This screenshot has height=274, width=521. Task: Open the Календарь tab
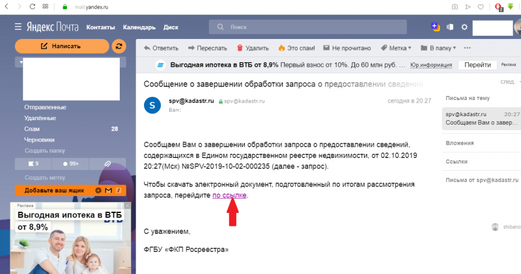pos(138,27)
